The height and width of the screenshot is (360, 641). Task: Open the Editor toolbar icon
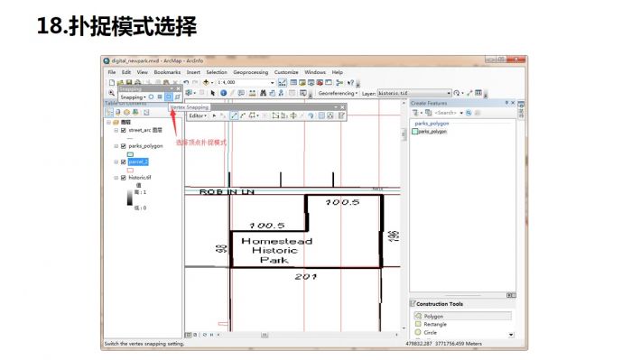pos(282,82)
